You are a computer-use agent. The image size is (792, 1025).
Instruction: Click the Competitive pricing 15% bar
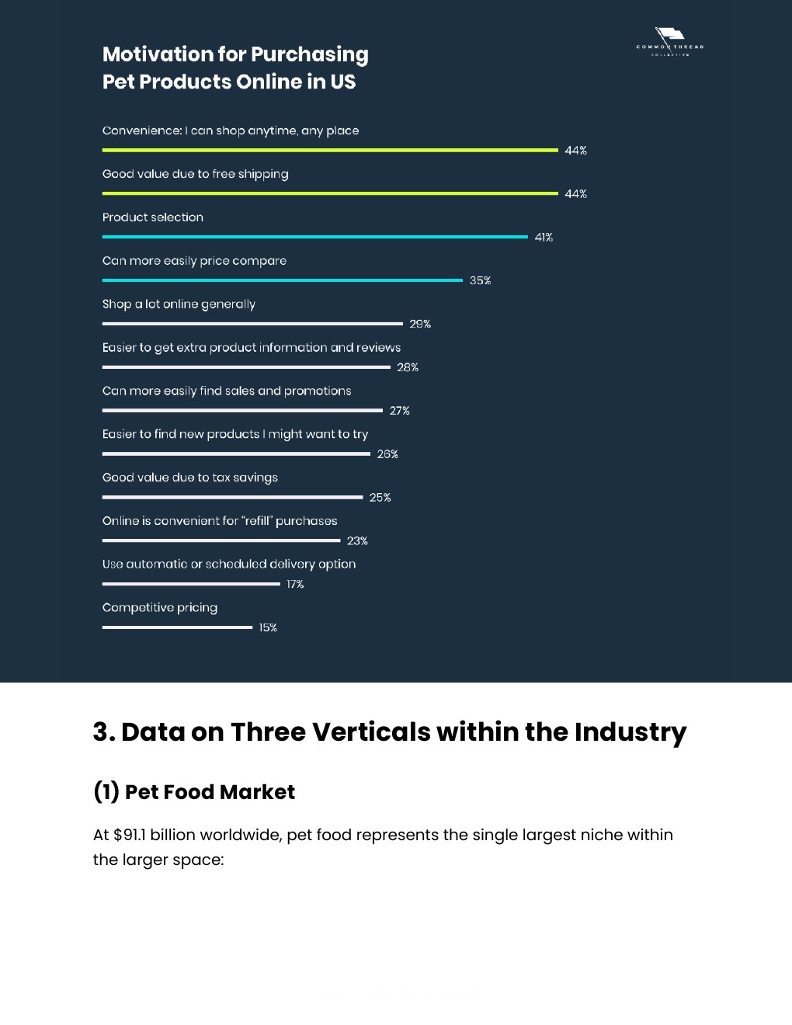coord(177,627)
